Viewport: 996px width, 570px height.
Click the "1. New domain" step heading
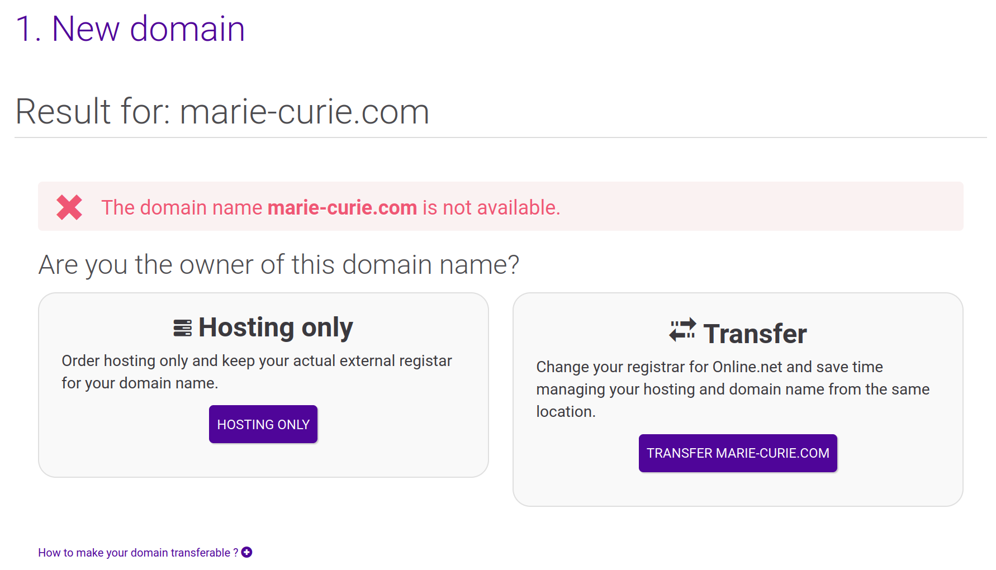pos(130,29)
